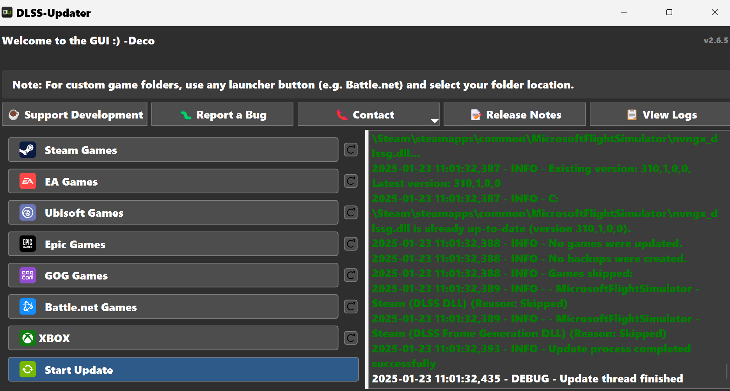Click the circular arrow icon beside EA Games
This screenshot has width=730, height=391.
point(351,181)
